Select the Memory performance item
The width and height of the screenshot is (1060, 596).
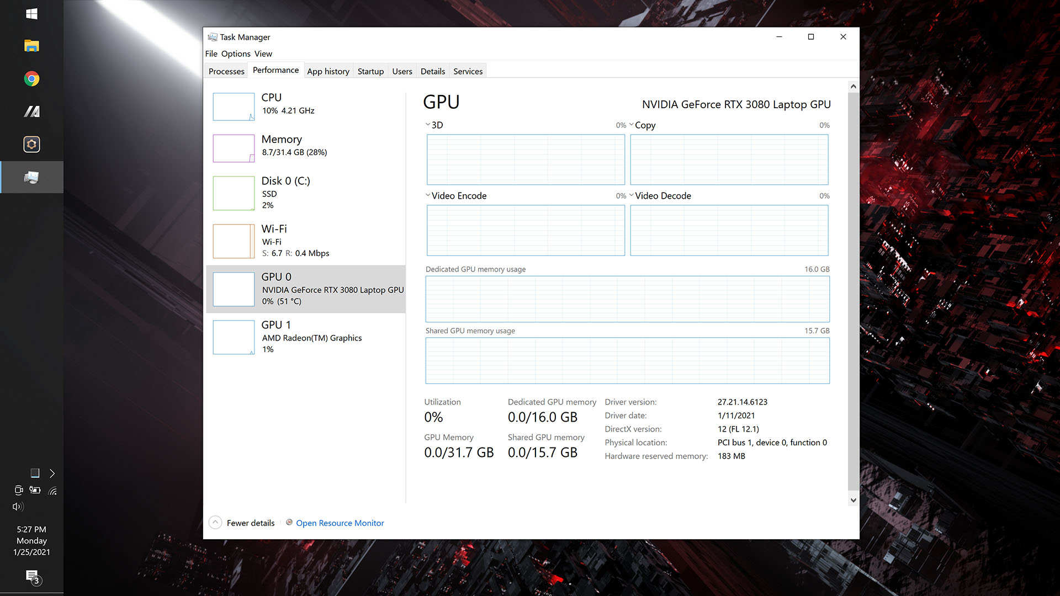(x=306, y=148)
